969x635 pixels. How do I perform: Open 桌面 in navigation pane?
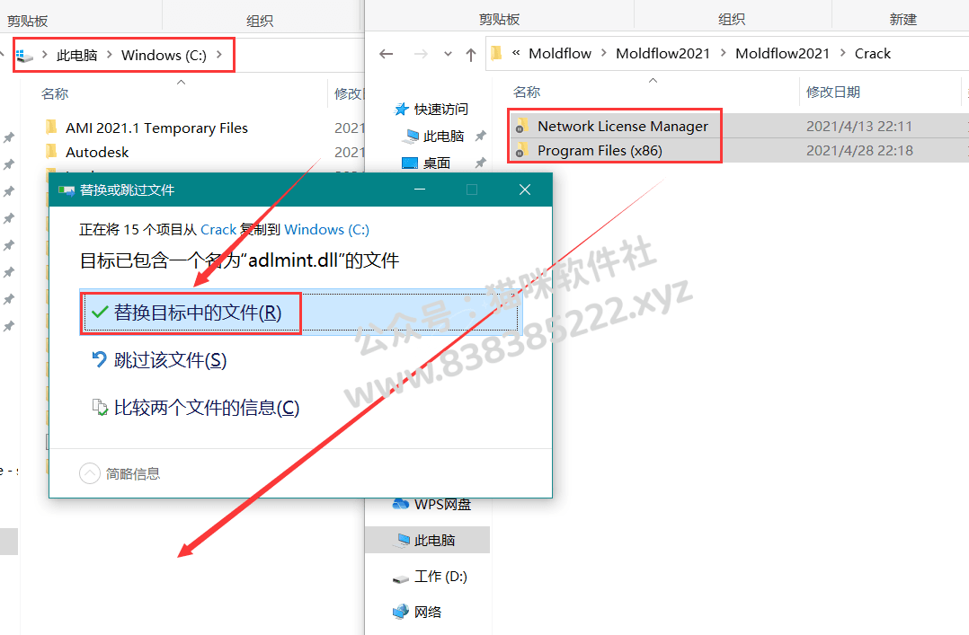436,163
